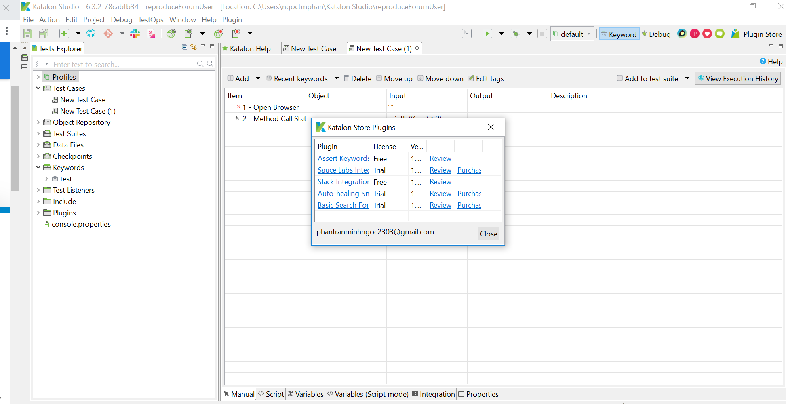
Task: Click the Link with Editor arrows icon
Action: tap(194, 47)
